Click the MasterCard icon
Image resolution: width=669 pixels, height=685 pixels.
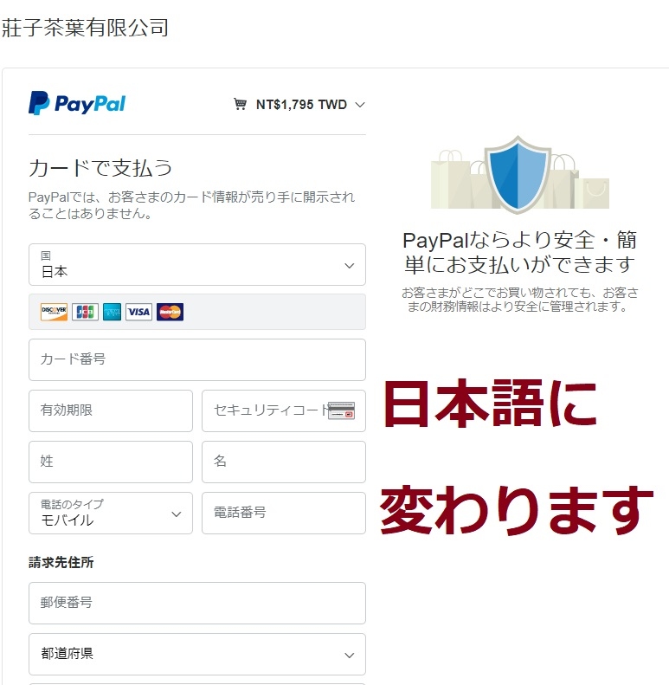point(170,312)
